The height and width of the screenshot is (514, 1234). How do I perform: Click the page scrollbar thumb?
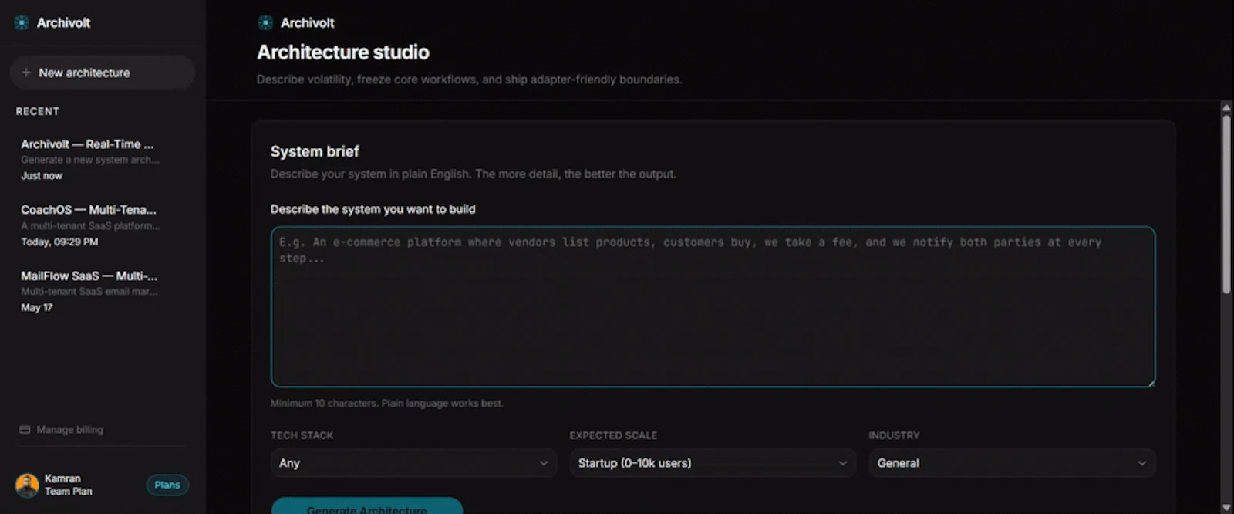(x=1226, y=204)
